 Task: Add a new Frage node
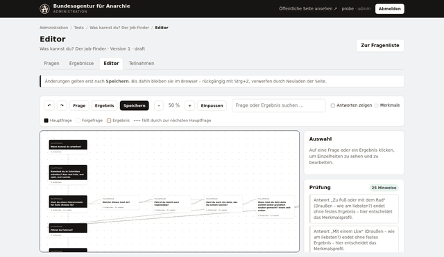(x=79, y=105)
